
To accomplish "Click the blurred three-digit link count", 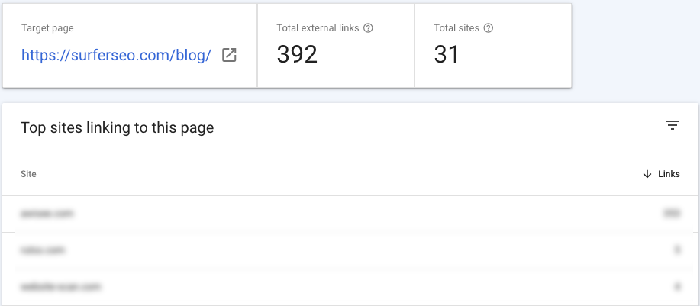I will pyautogui.click(x=672, y=214).
